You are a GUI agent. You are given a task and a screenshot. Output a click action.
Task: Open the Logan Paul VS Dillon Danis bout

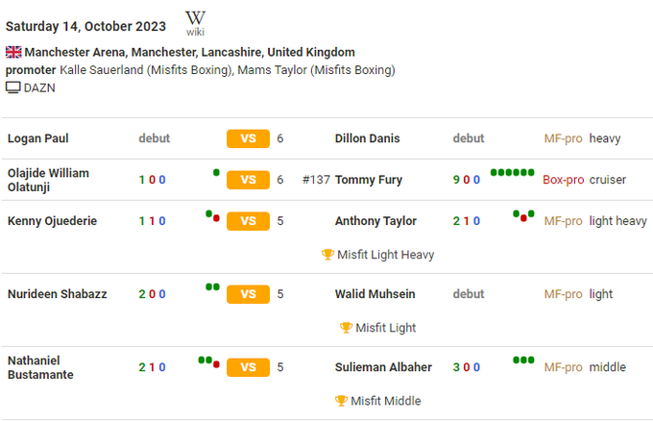pos(248,138)
